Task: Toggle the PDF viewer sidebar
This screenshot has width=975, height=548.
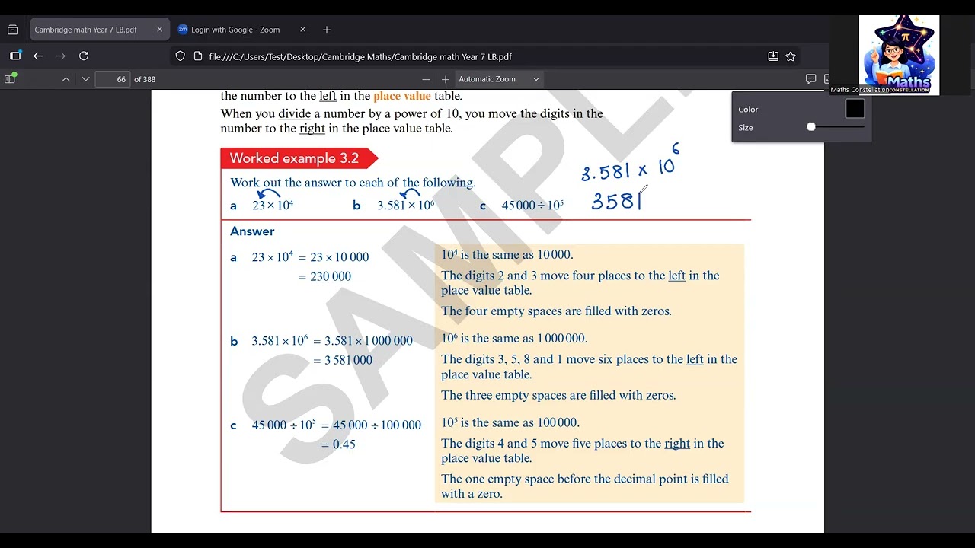Action: tap(11, 79)
